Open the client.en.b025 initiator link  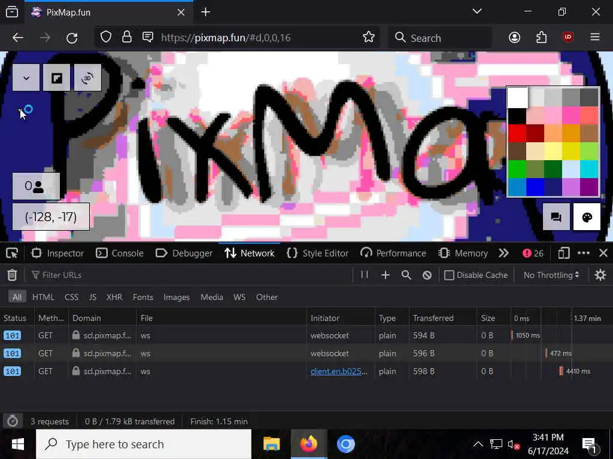(x=339, y=371)
